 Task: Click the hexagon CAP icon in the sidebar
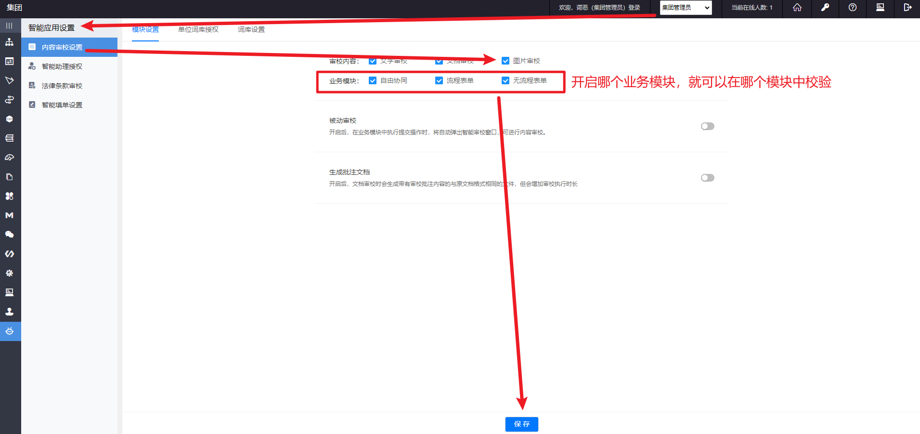pyautogui.click(x=9, y=119)
